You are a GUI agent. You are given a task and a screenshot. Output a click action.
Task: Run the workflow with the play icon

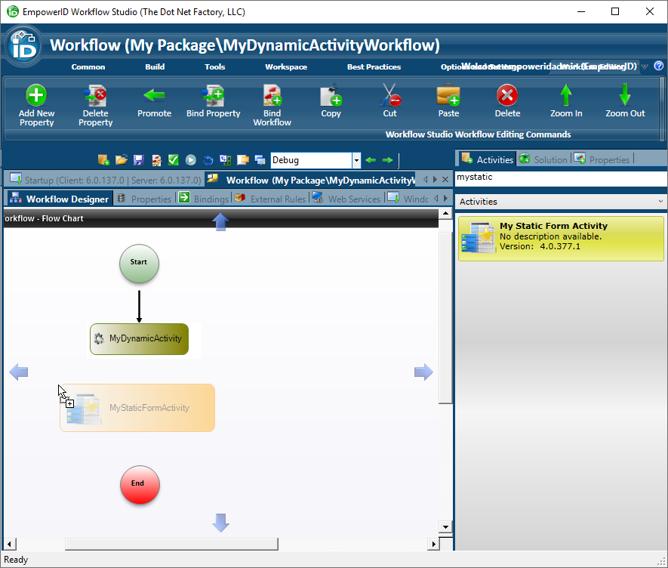[190, 159]
